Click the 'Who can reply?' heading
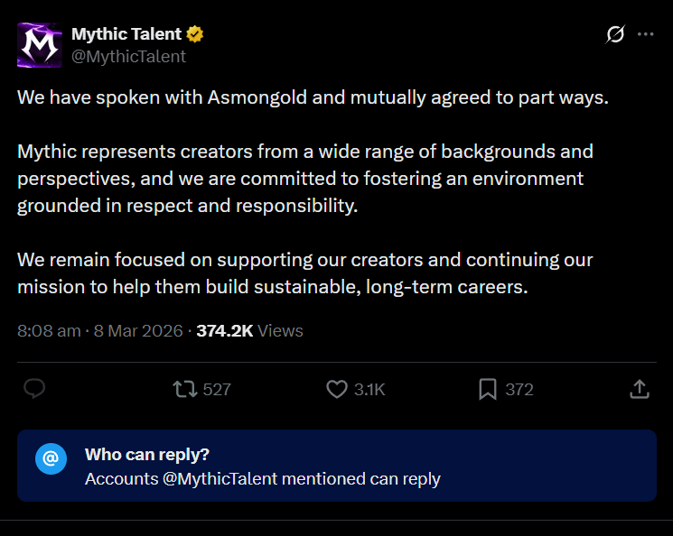 point(147,455)
